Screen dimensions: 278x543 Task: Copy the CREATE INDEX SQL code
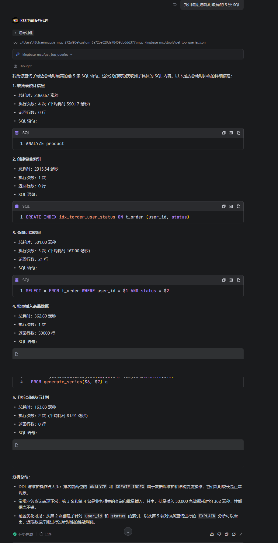pyautogui.click(x=224, y=206)
